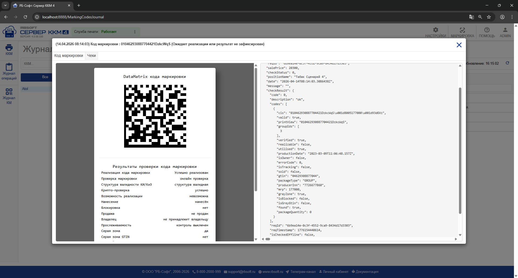Screen dimensions: 518x278
Task: Click the Владелец row label
Action: pyautogui.click(x=109, y=220)
